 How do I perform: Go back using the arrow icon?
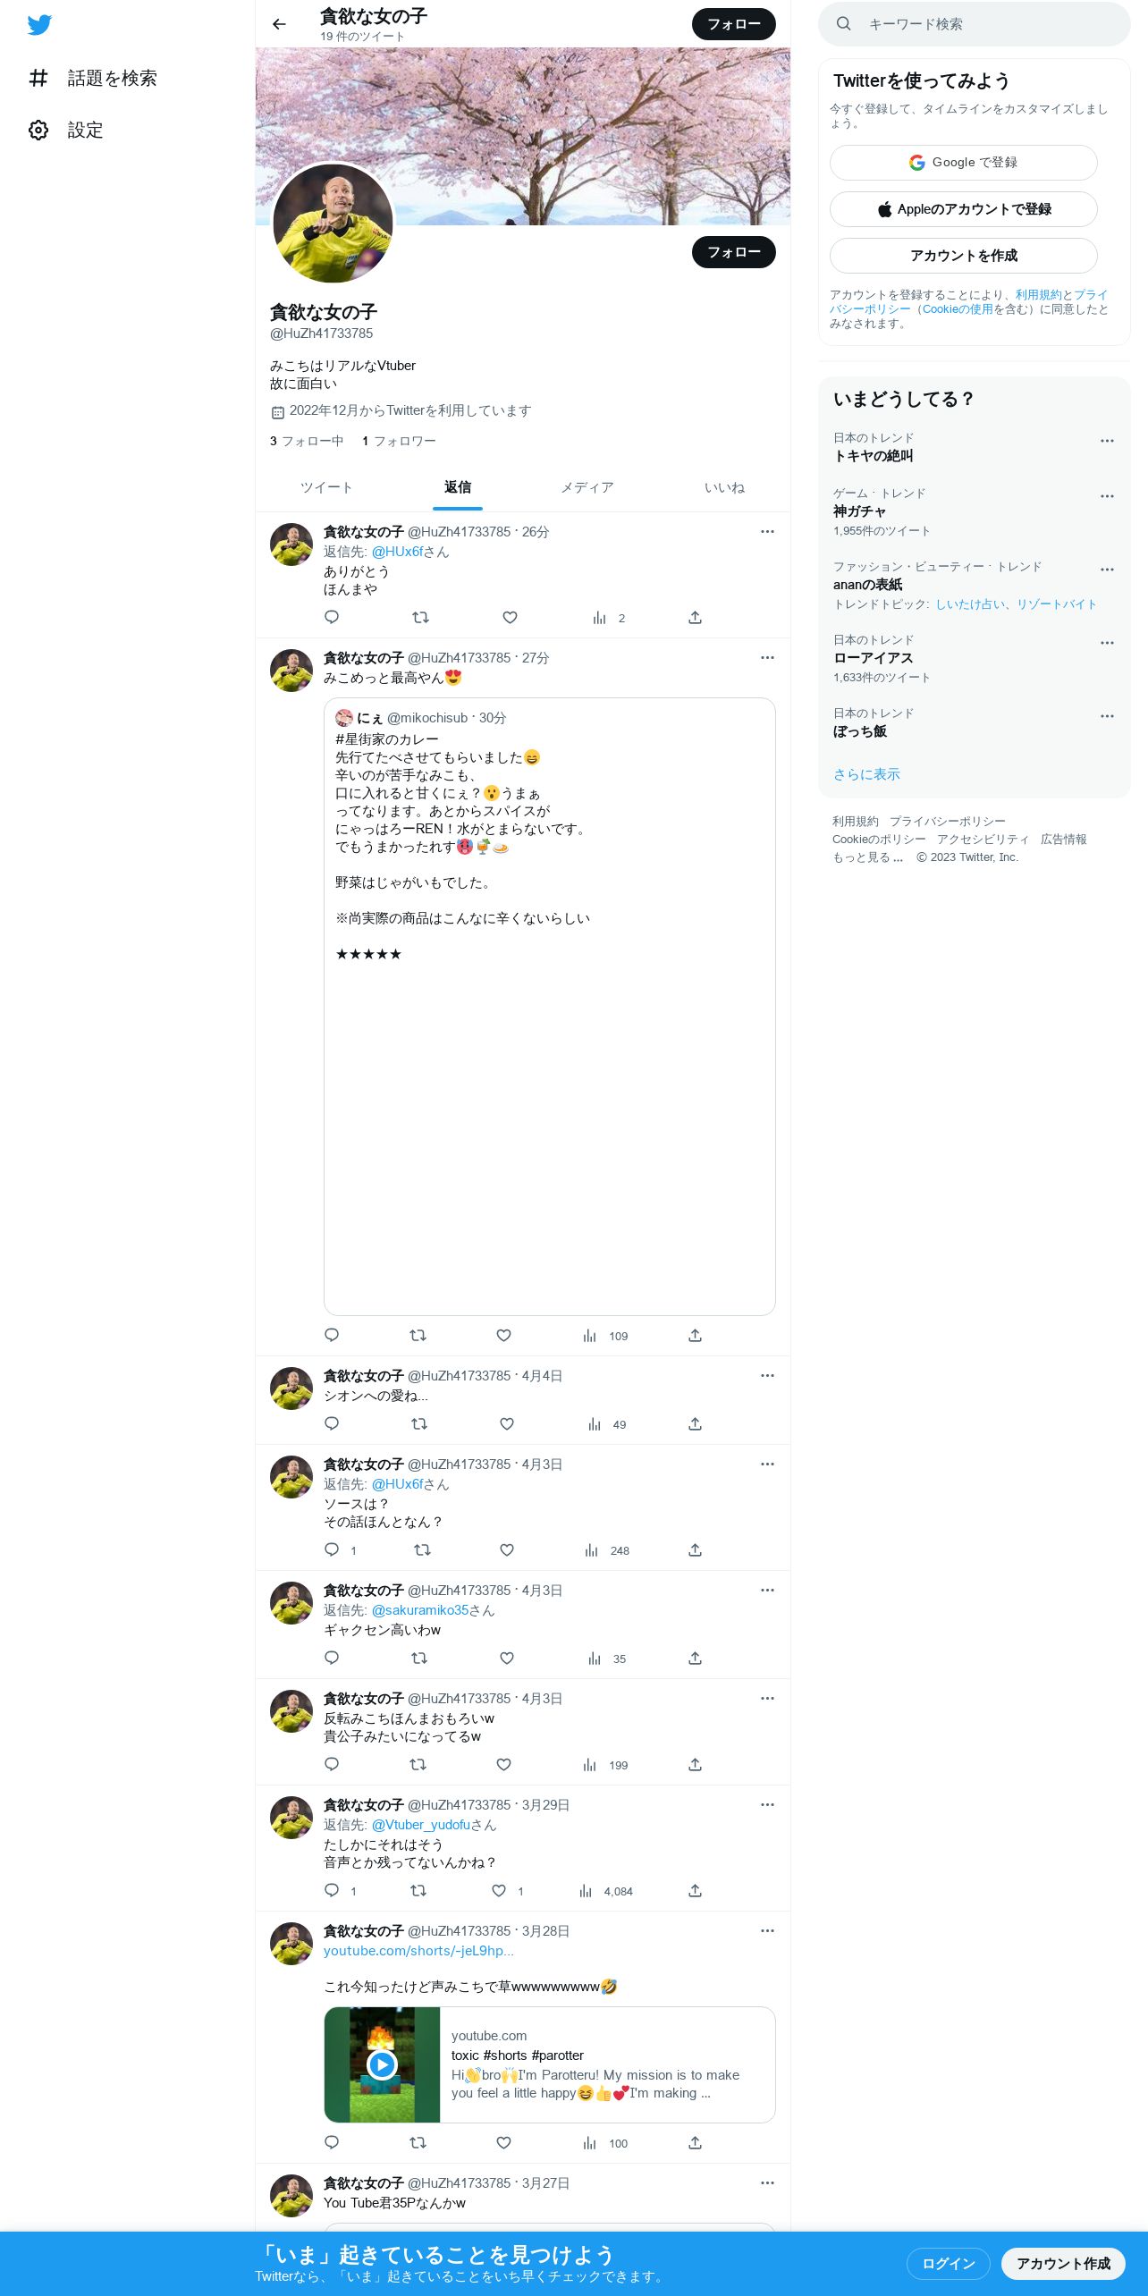click(279, 24)
